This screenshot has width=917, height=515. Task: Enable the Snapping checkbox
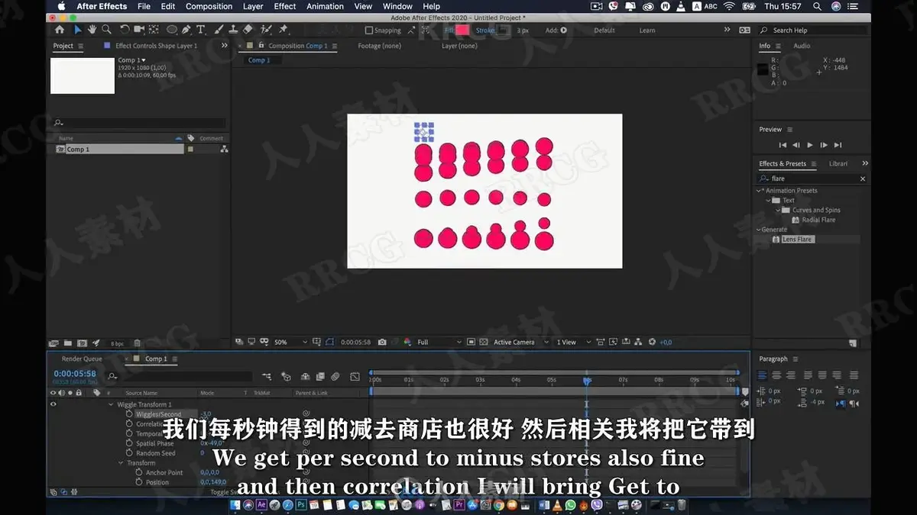(368, 31)
